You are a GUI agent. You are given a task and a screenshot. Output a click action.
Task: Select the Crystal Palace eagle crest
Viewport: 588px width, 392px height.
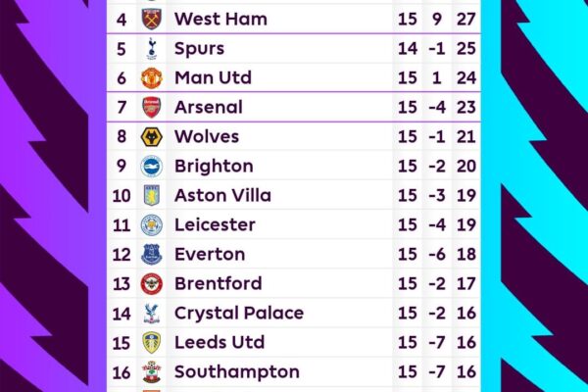151,314
